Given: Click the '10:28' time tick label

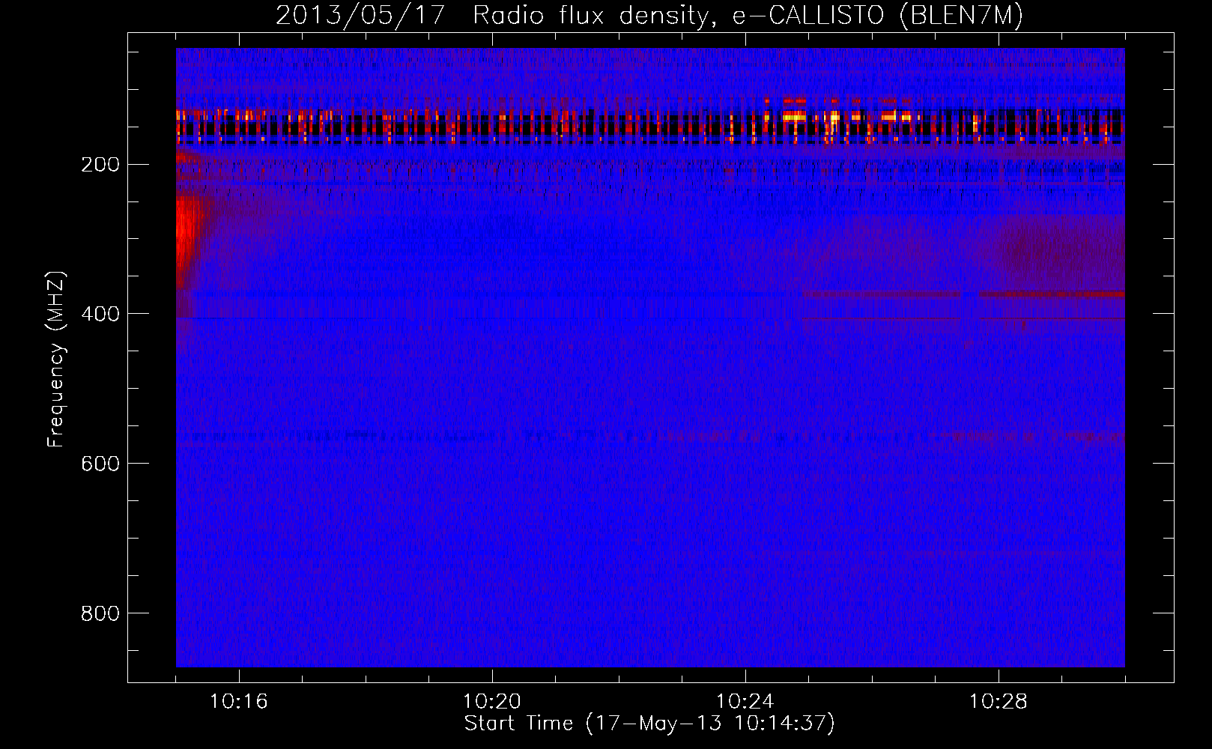Looking at the screenshot, I should click(999, 701).
